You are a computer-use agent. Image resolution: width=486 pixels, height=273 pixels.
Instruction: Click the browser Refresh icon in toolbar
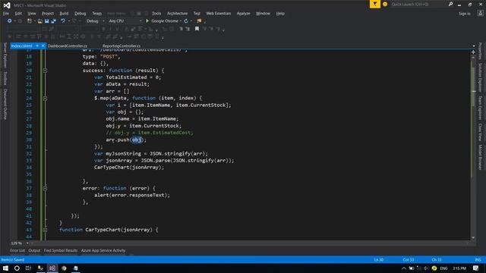[x=186, y=21]
